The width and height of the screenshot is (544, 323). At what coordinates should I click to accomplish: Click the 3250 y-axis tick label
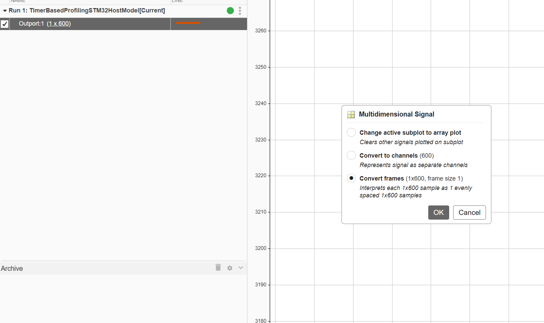click(261, 67)
